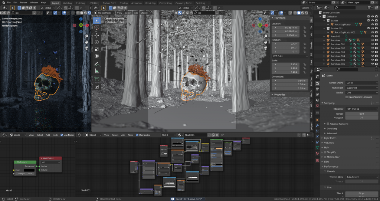Click Render samples field showing 500
This screenshot has width=380, height=201.
coord(361,113)
